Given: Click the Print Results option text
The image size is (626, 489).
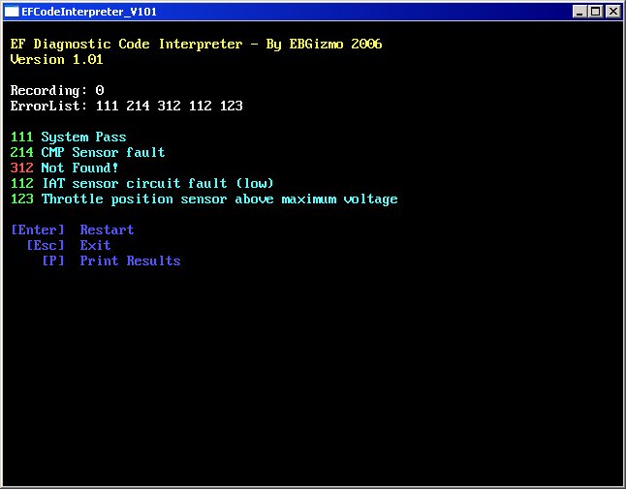Looking at the screenshot, I should pos(130,261).
